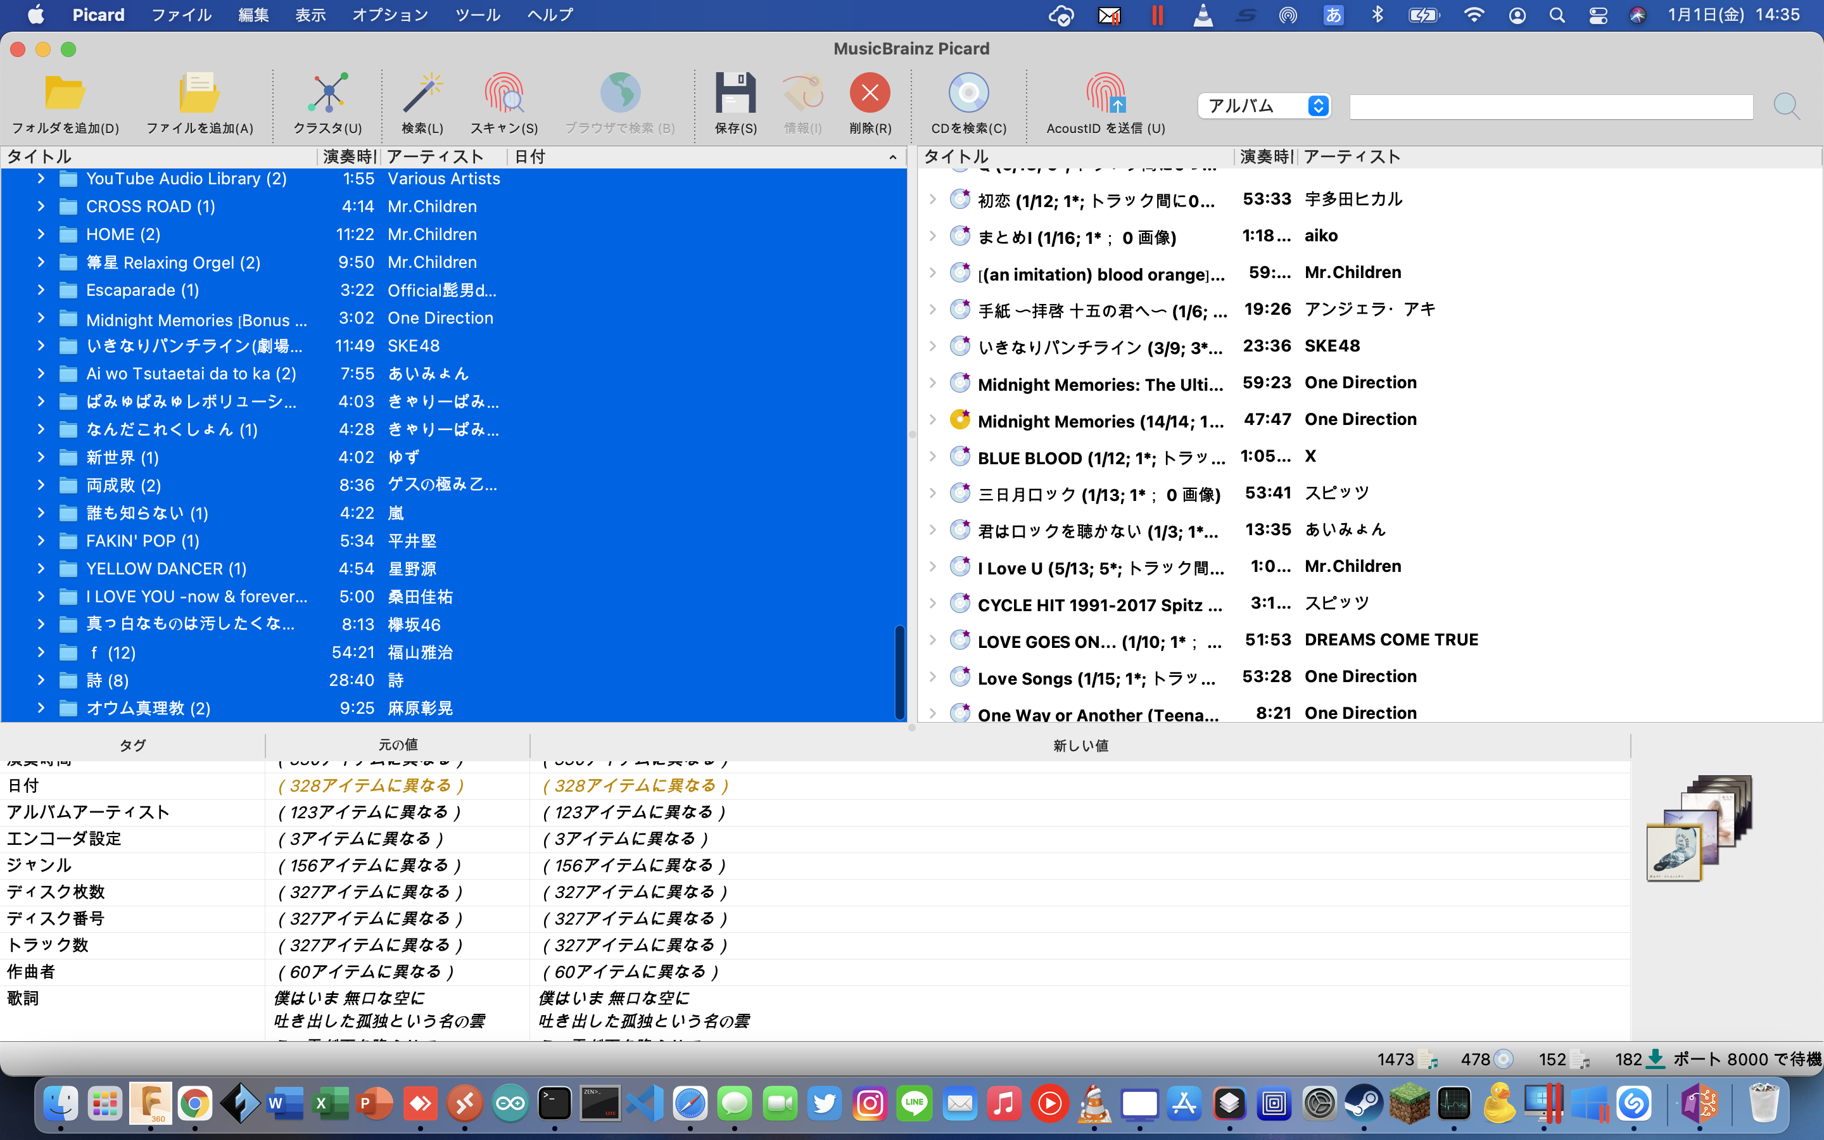Screen dimensions: 1824x1140
Task: Click the Add Files (ファイルを追加) toolbar icon
Action: click(199, 94)
